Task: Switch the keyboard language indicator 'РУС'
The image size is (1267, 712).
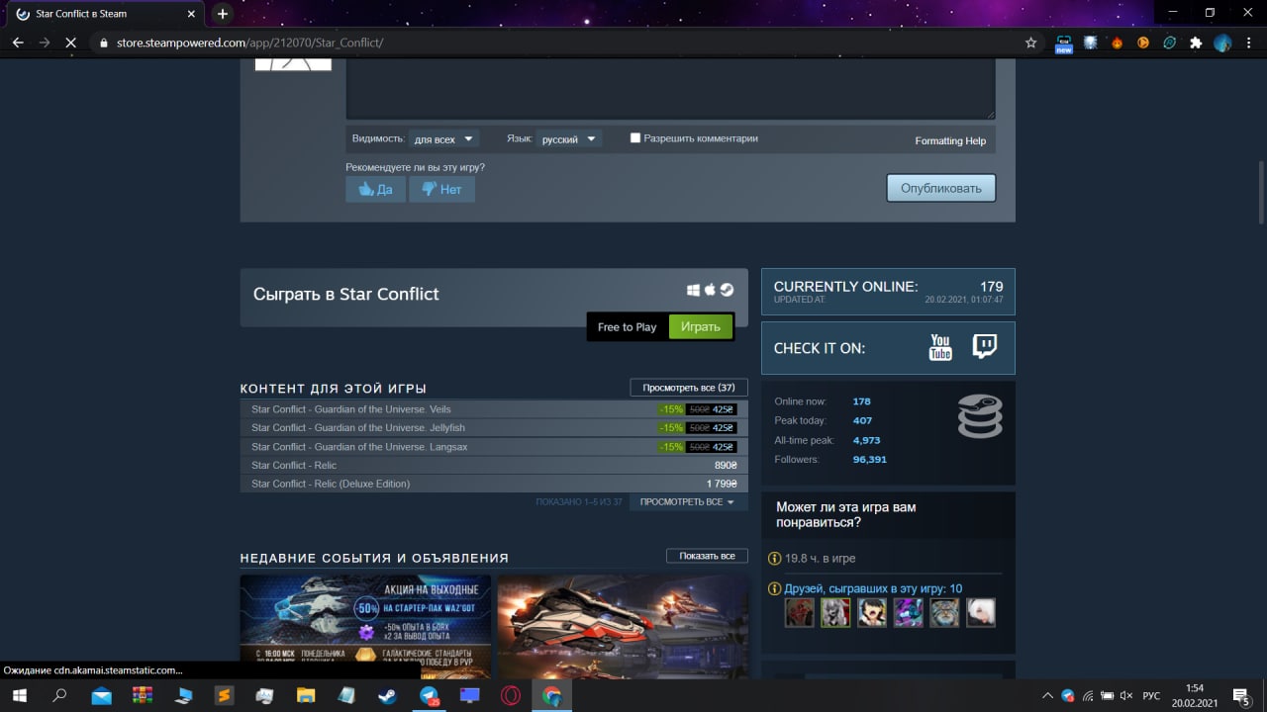Action: tap(1151, 695)
